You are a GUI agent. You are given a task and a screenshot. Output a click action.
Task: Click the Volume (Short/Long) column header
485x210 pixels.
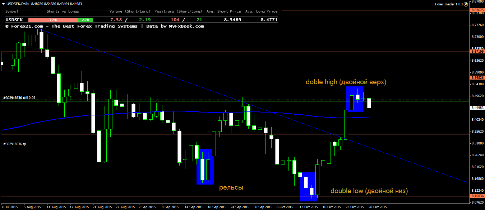pos(130,11)
